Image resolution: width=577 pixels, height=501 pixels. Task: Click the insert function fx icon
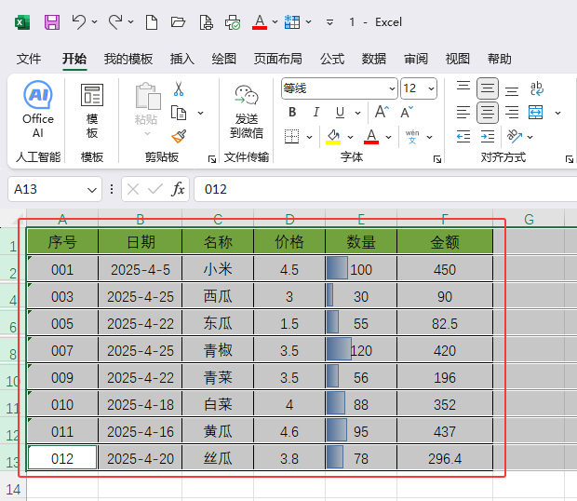178,189
